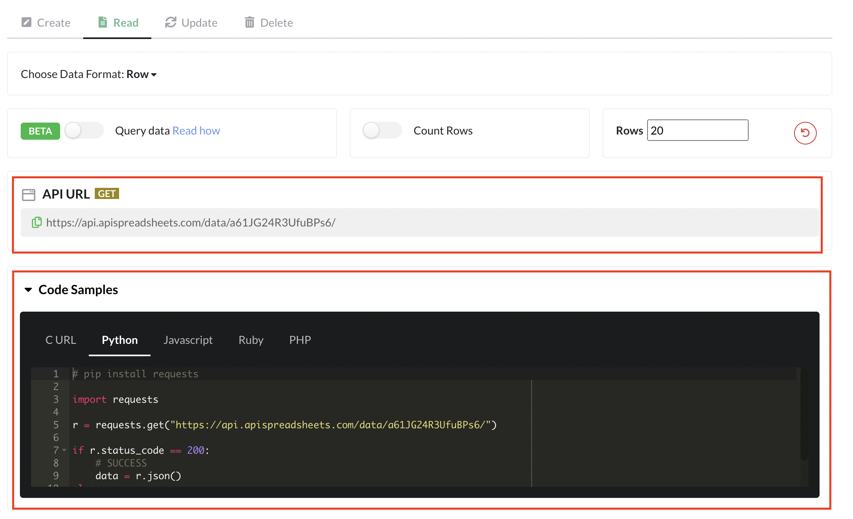This screenshot has width=853, height=519.
Task: Fold the code block at line 7
Action: (x=64, y=450)
